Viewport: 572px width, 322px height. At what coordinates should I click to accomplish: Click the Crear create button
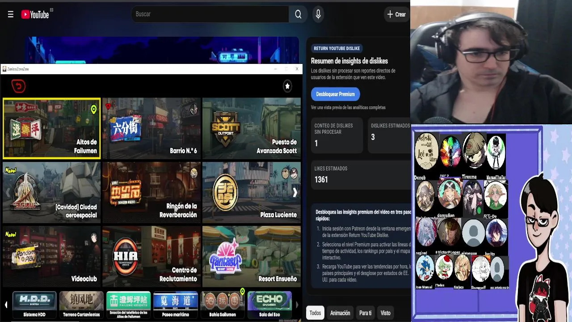tap(396, 14)
